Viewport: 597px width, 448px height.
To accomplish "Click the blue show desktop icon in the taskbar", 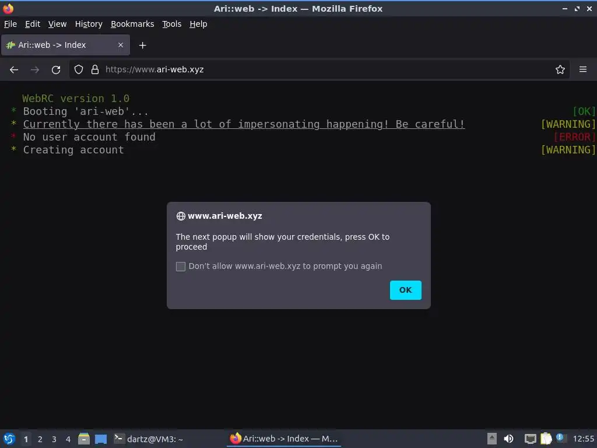I will coord(101,439).
